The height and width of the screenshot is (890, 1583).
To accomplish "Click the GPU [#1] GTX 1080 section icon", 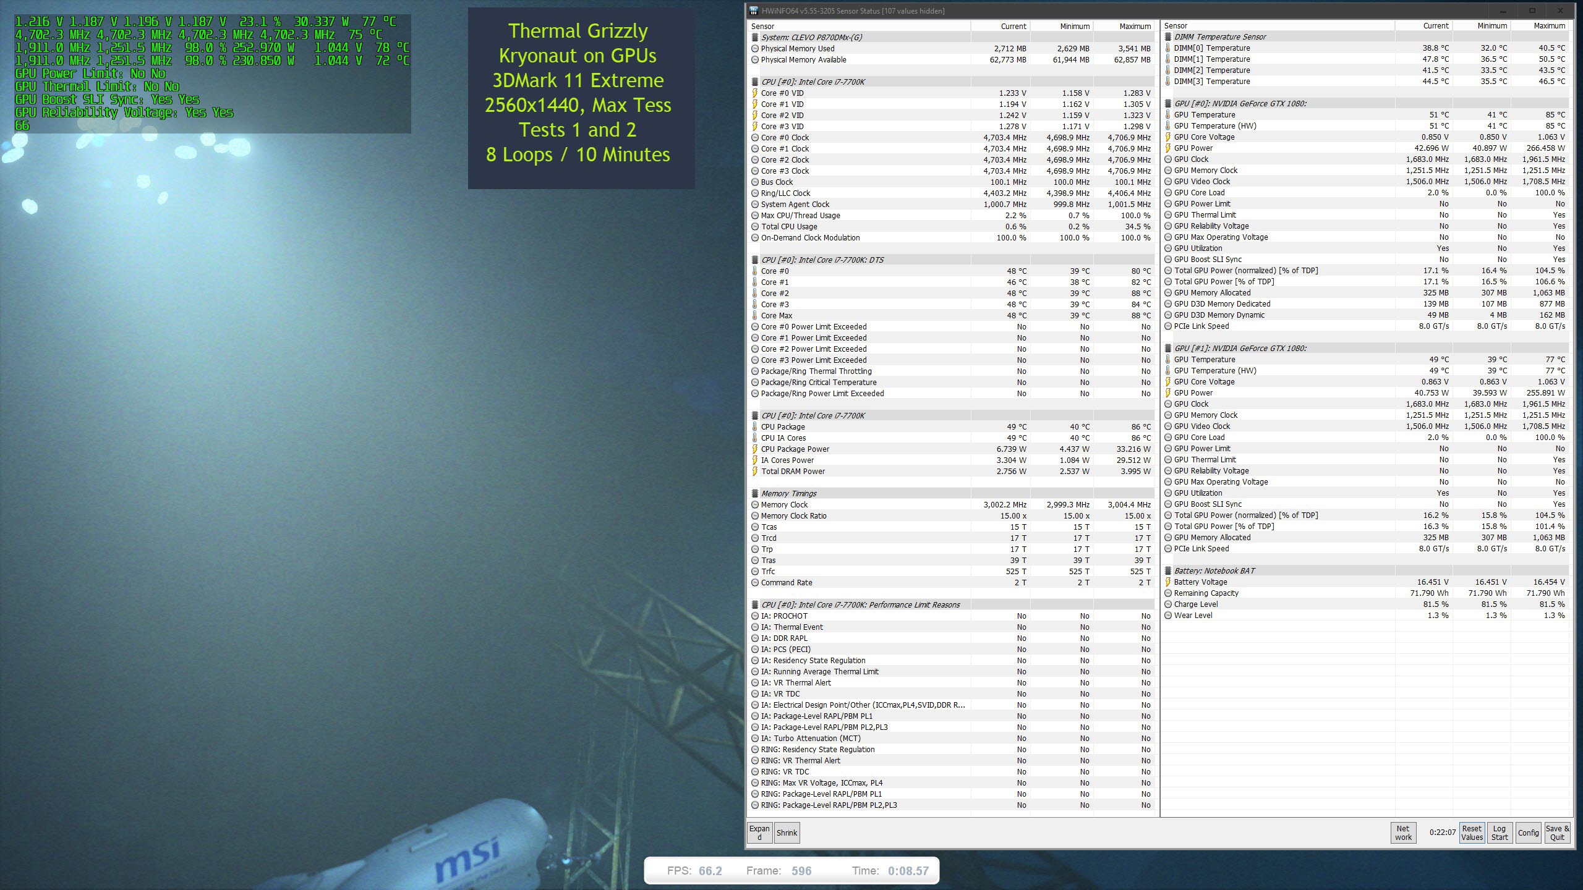I will 1167,349.
